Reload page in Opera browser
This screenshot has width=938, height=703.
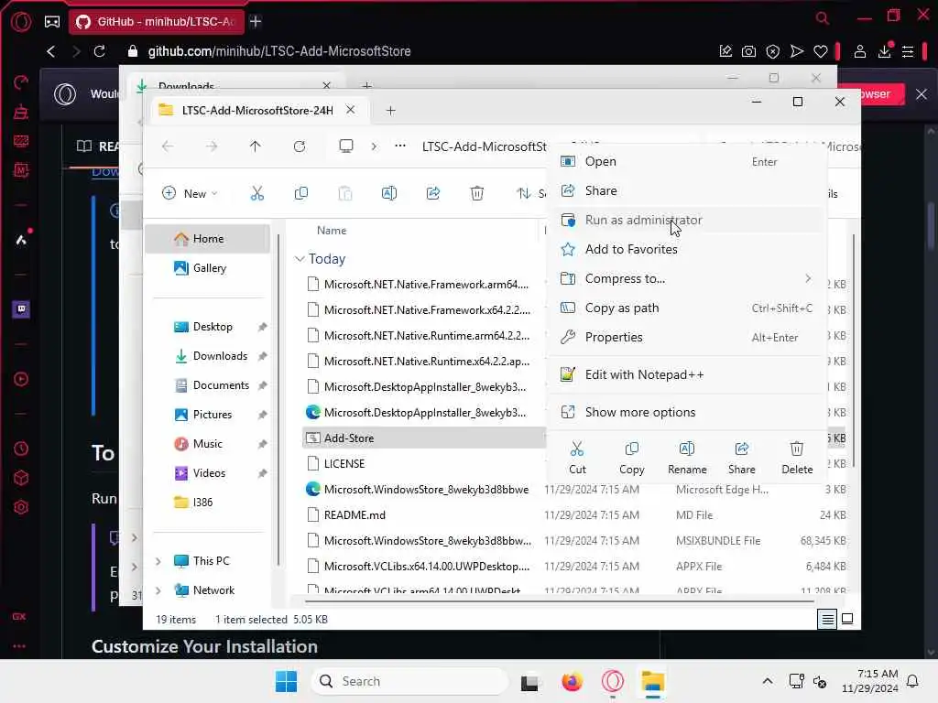click(99, 51)
